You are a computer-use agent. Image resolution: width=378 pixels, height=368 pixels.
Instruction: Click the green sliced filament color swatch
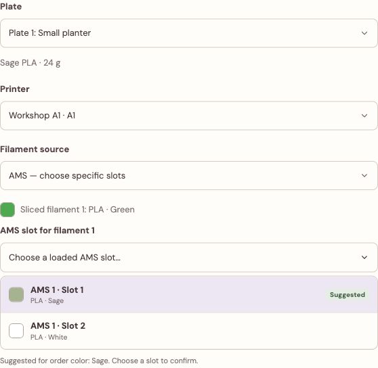[7, 210]
